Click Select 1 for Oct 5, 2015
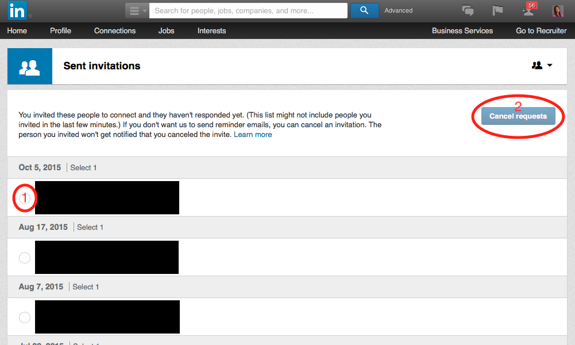575x345 pixels. [x=83, y=167]
